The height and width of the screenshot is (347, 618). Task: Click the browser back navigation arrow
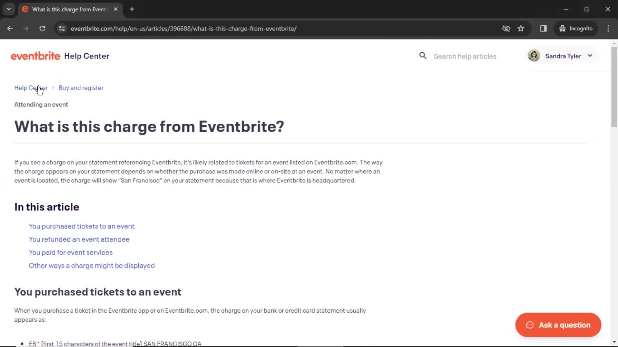tap(10, 28)
